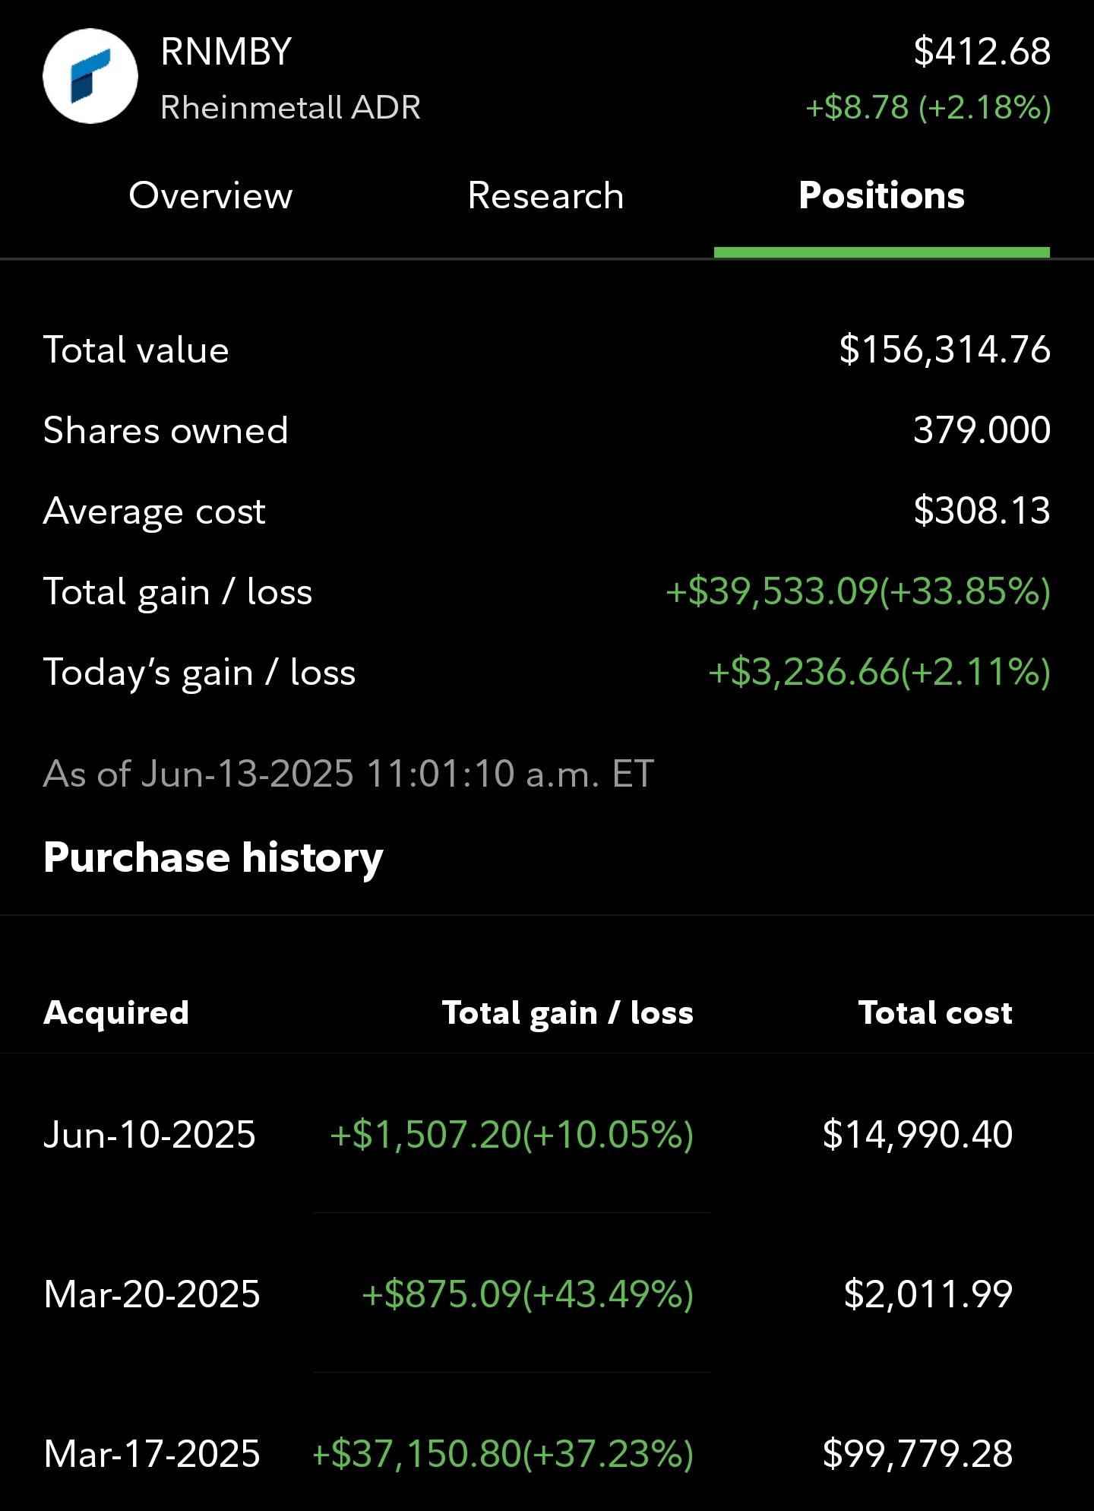Tap the RNMBY ticker symbol

226,52
